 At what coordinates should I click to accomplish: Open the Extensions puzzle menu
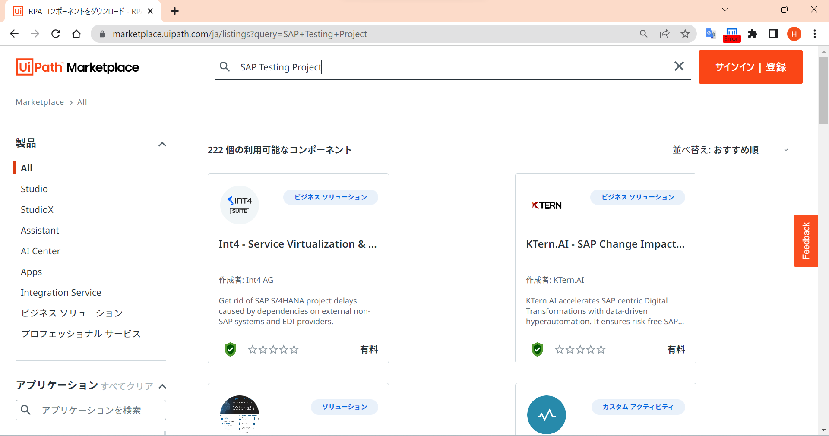coord(753,34)
